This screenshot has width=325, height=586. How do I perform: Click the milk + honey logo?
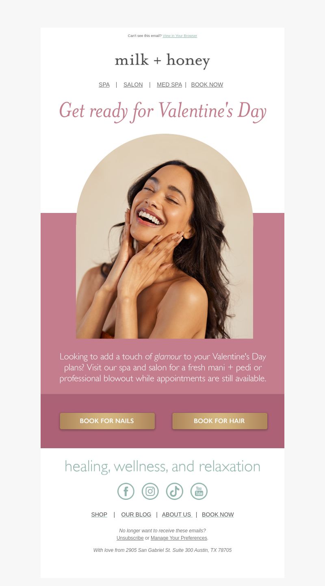pos(162,61)
